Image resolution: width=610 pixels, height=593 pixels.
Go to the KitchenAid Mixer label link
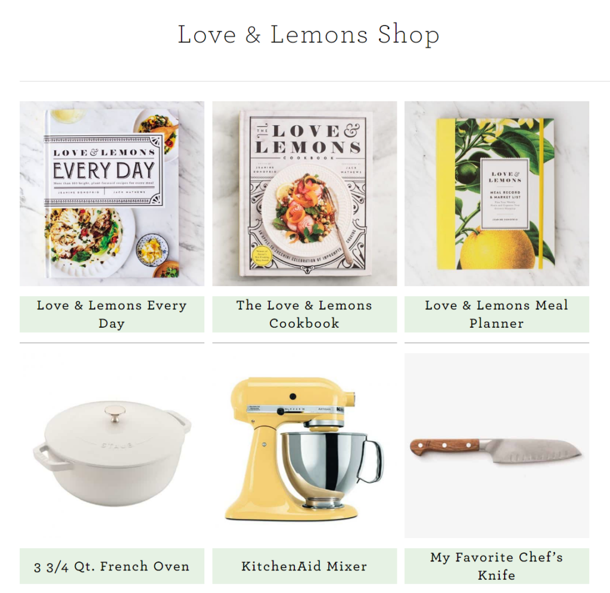304,566
